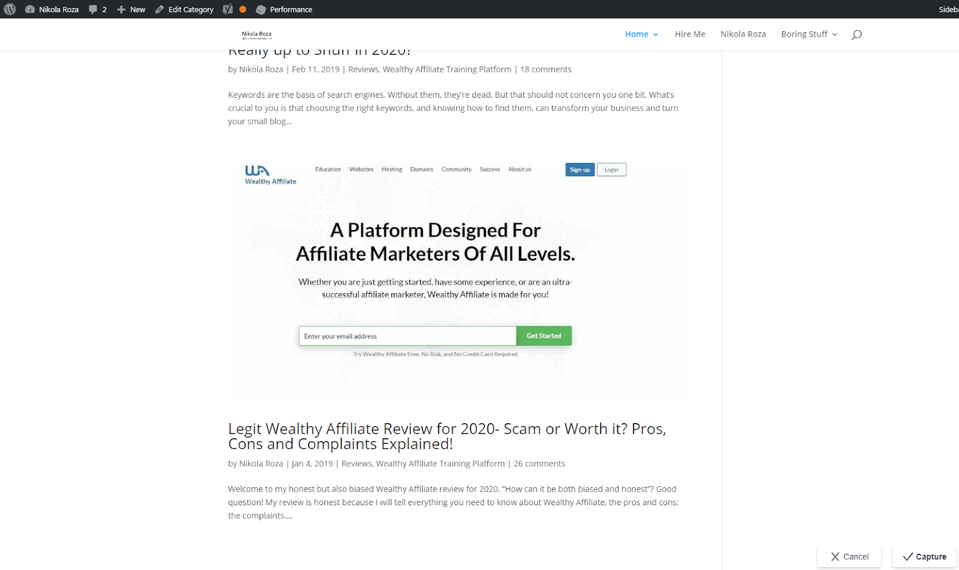Expand the Home navigation dropdown
Screen dimensions: 959x570
(x=642, y=34)
